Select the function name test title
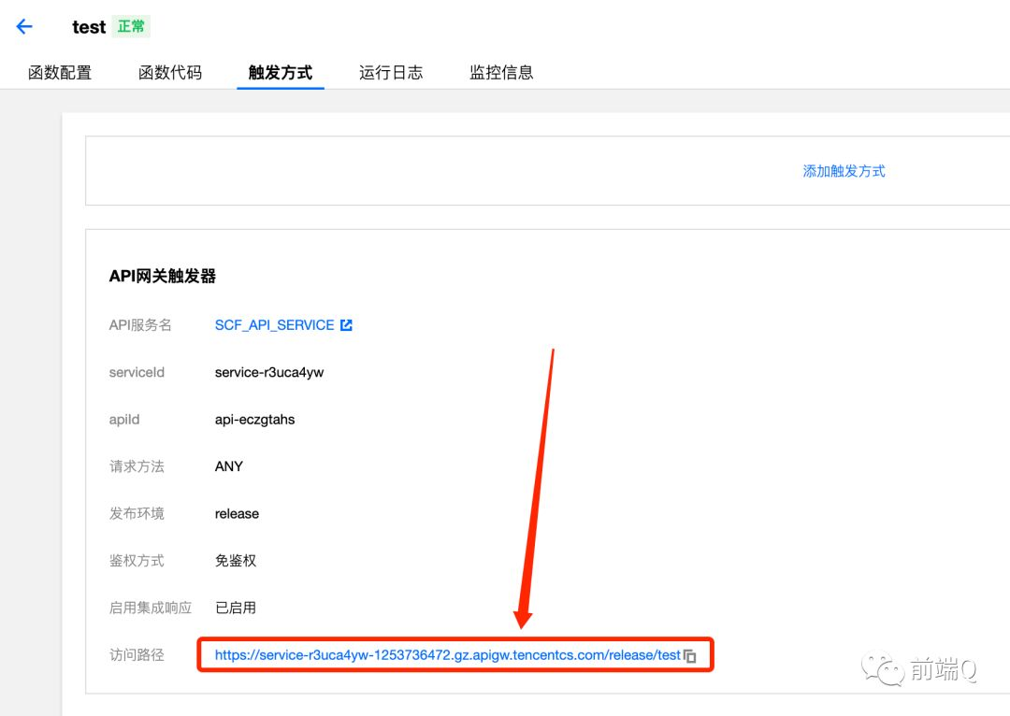 89,27
